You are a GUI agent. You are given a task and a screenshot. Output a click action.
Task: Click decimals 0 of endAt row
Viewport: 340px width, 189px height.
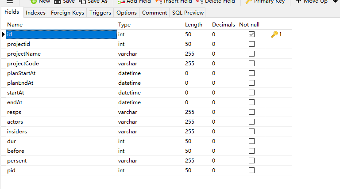coord(224,102)
